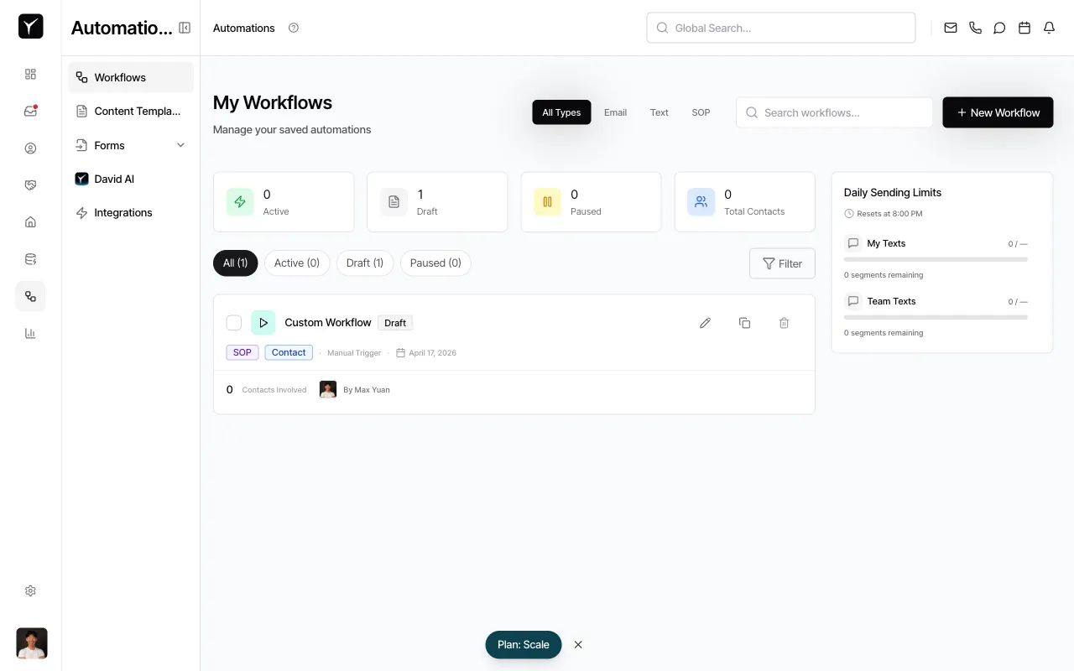Check the box next to Custom Workflow
The width and height of the screenshot is (1074, 671).
(233, 322)
